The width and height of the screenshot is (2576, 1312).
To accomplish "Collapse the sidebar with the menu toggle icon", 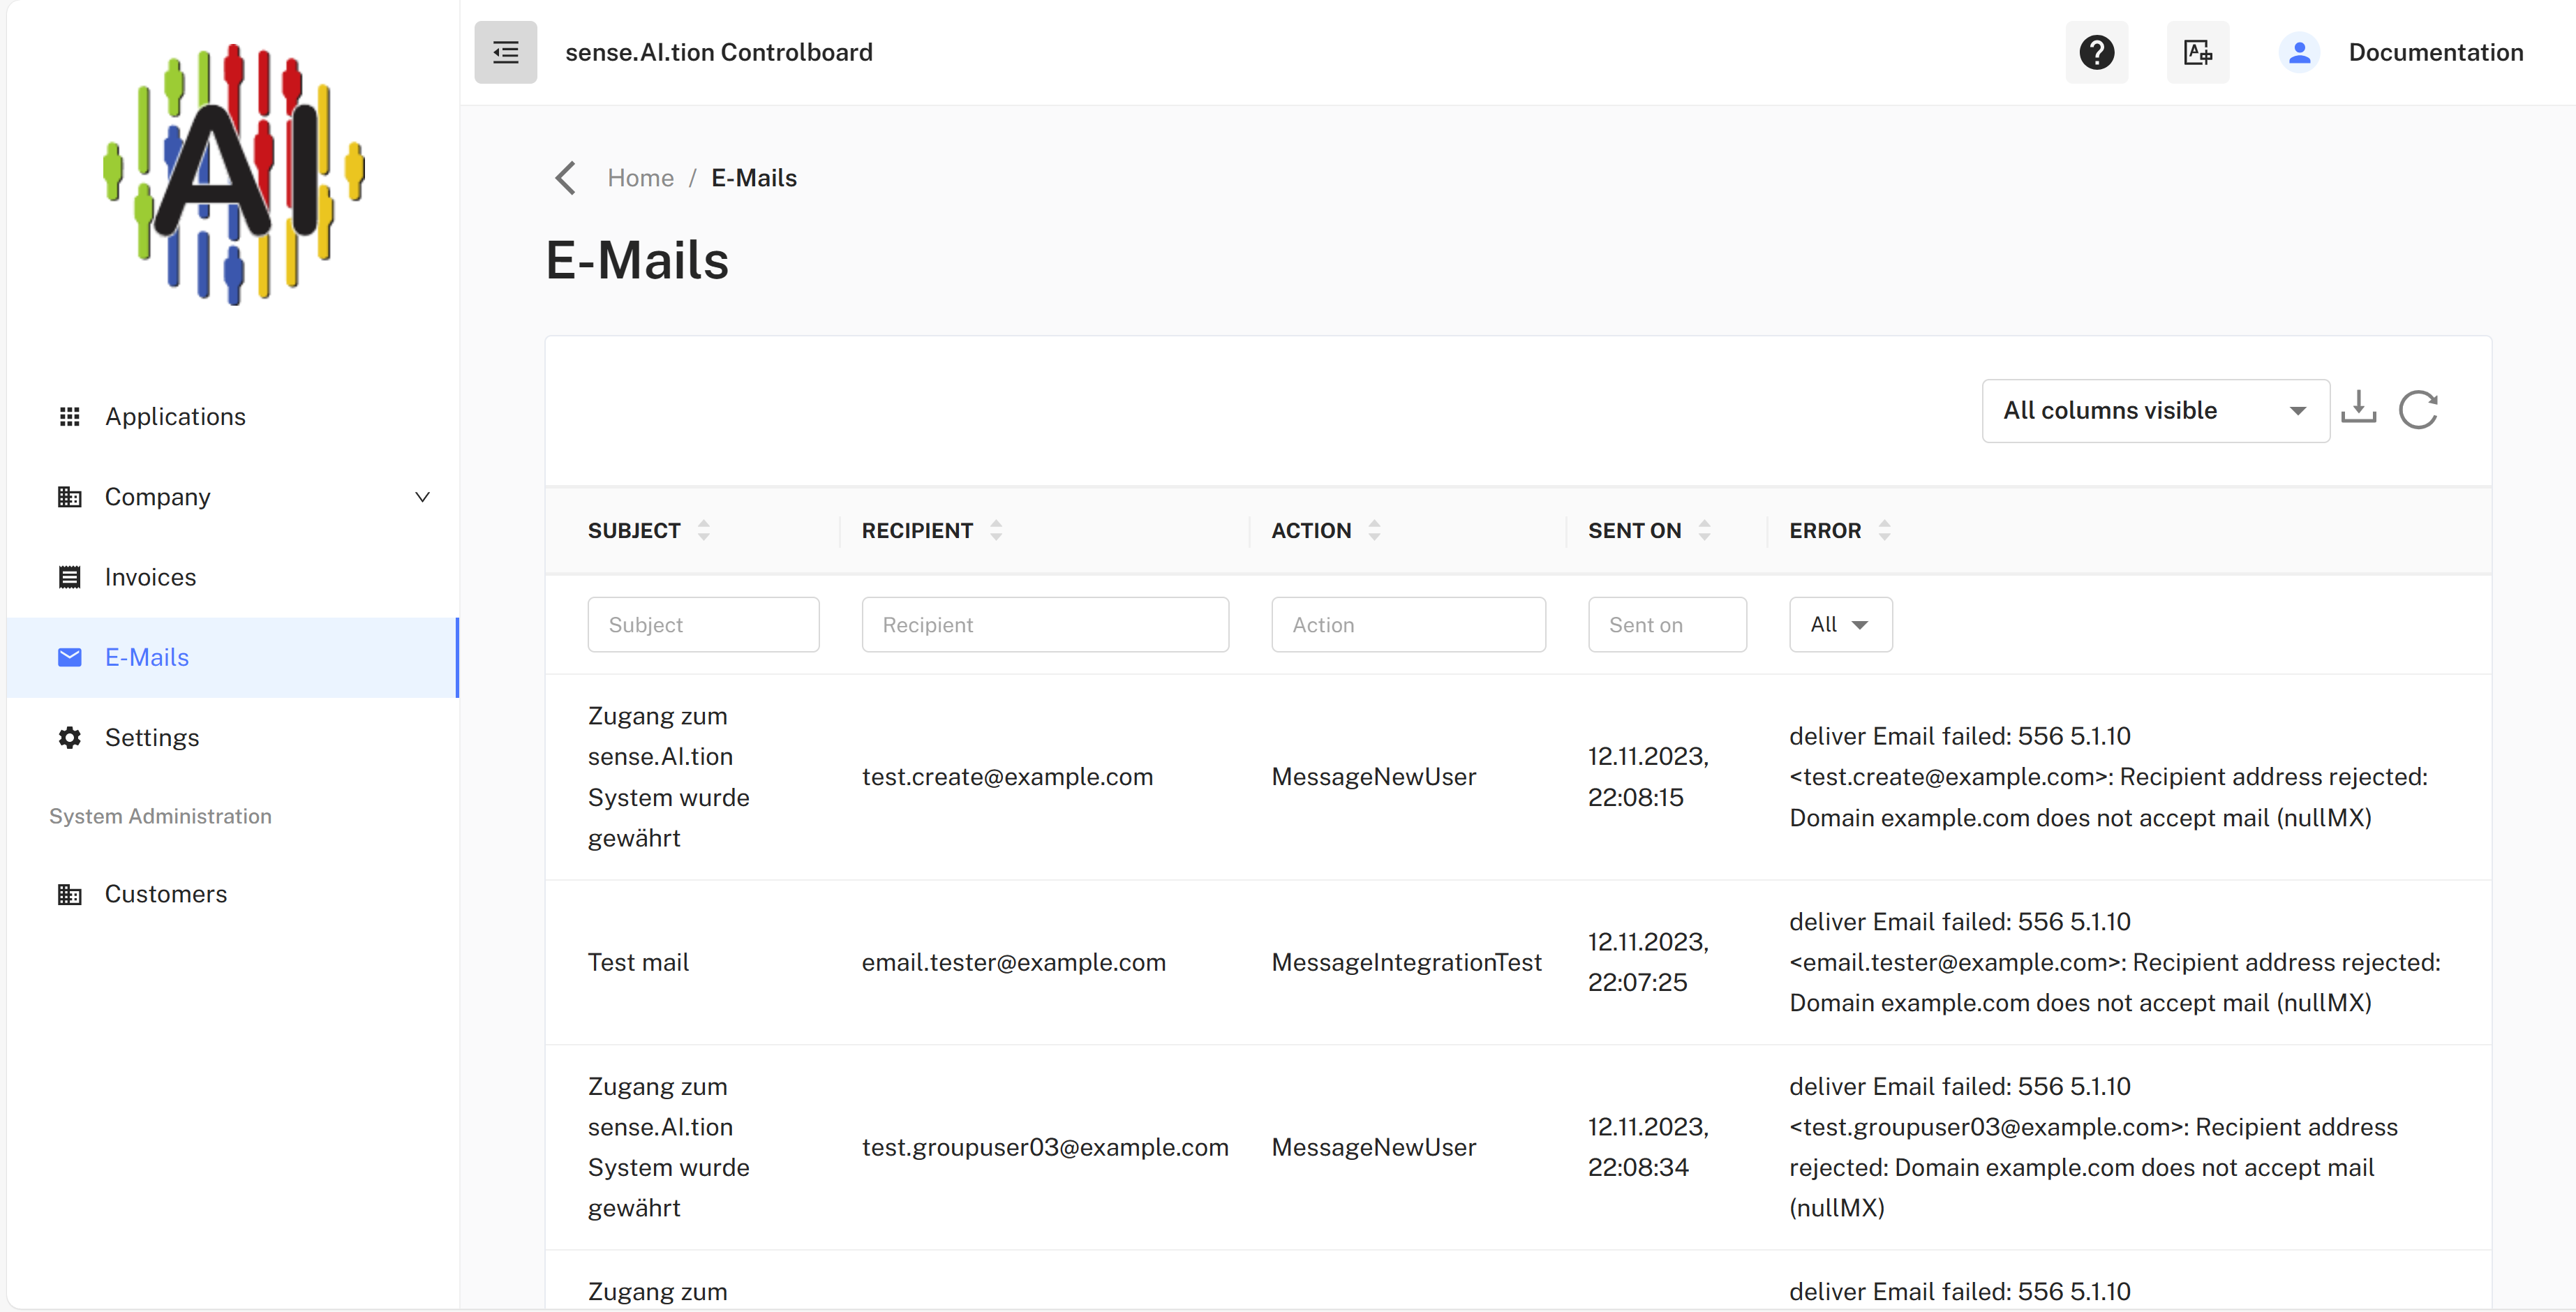I will (505, 52).
